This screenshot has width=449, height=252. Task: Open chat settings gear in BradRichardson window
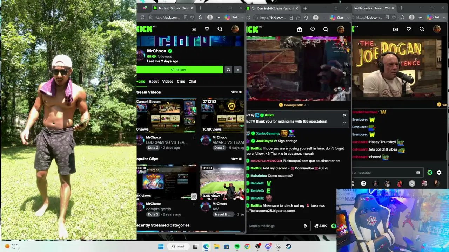pyautogui.click(x=439, y=172)
